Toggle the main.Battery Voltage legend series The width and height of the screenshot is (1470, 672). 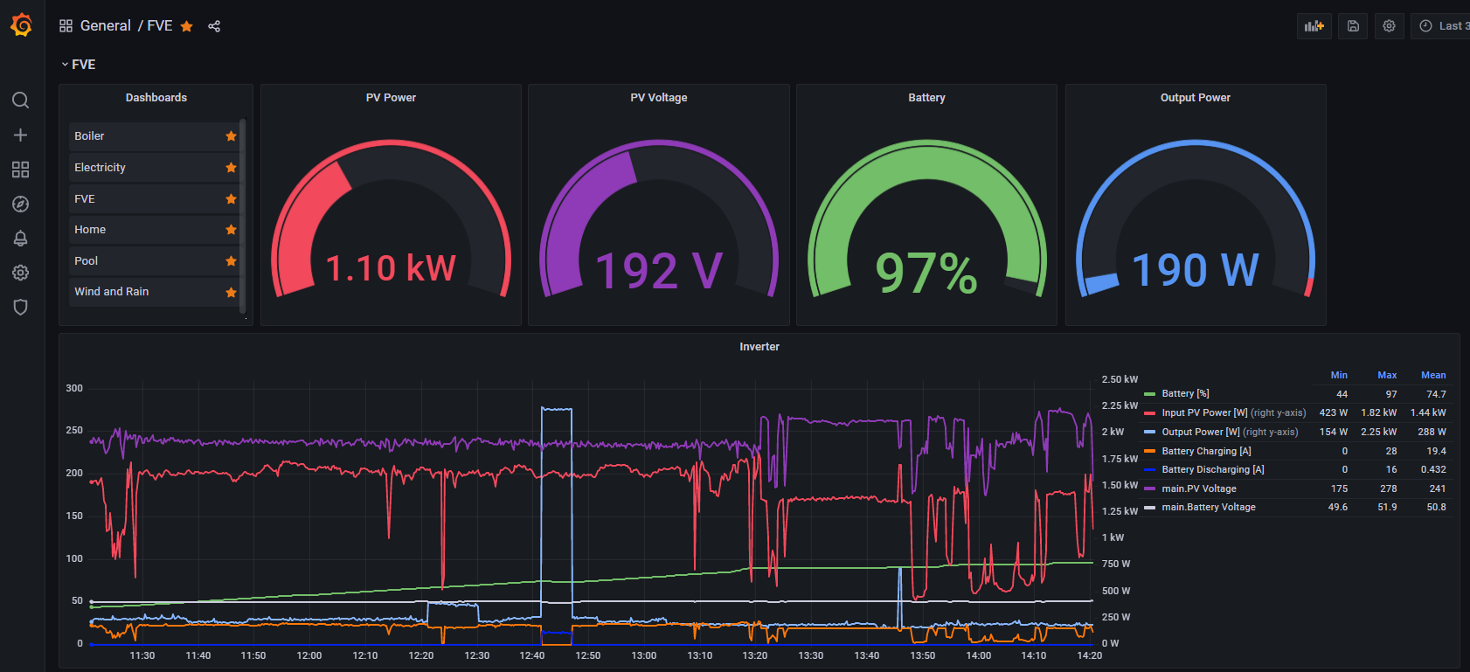pyautogui.click(x=1209, y=507)
